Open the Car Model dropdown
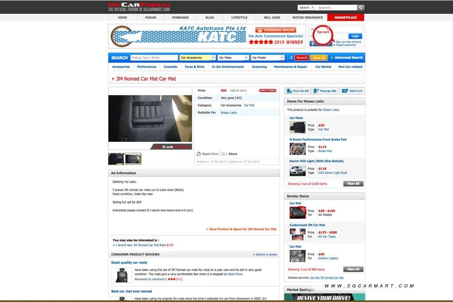This screenshot has width=453, height=302. [x=268, y=57]
